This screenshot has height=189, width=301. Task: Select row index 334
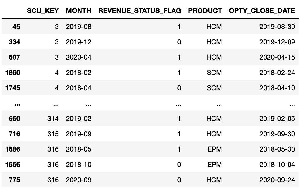click(14, 42)
